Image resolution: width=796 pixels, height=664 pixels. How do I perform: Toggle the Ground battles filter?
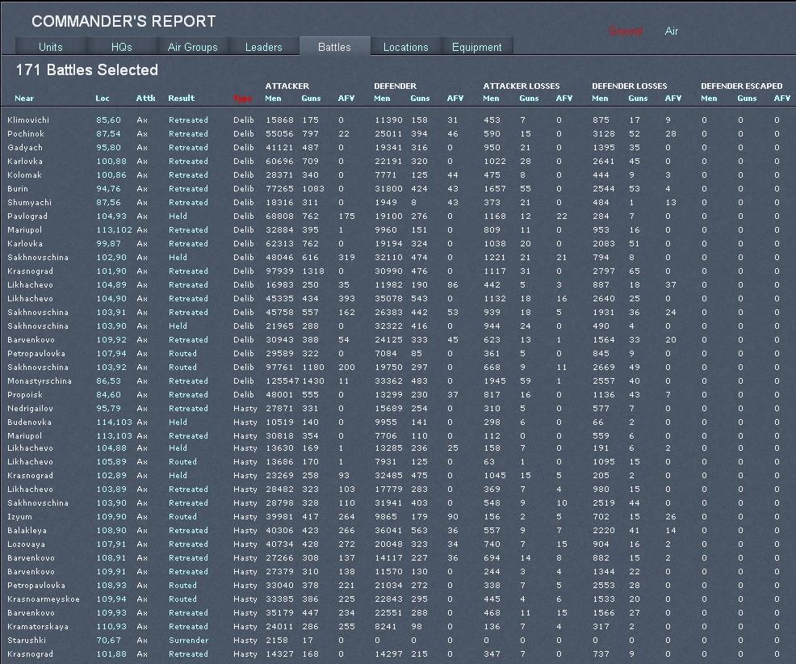[625, 32]
